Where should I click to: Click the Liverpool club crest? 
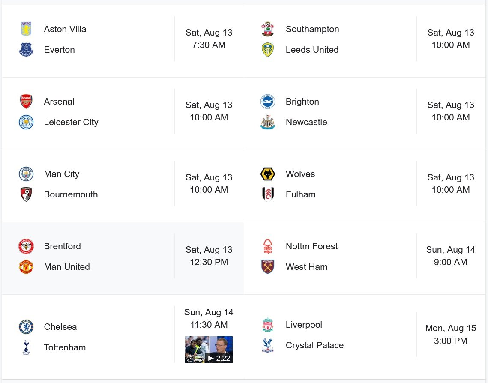(268, 325)
